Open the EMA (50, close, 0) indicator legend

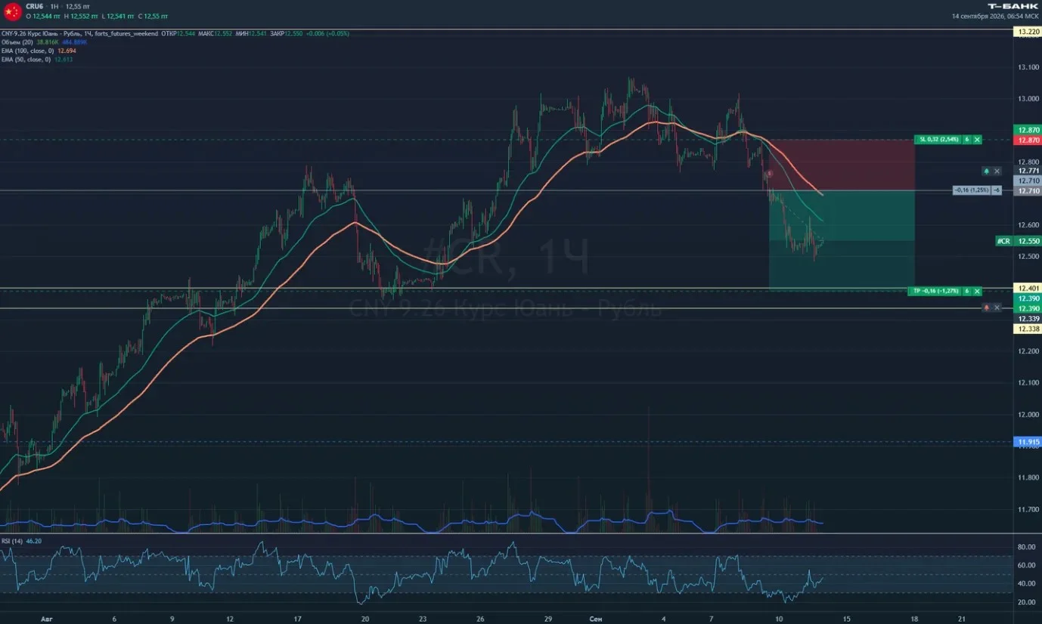pyautogui.click(x=26, y=59)
